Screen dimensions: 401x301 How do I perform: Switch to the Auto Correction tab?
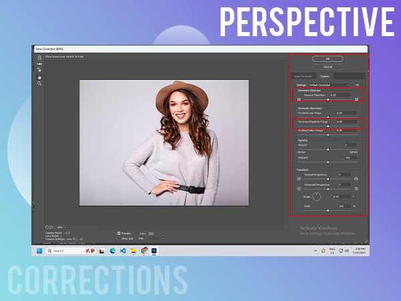point(303,76)
